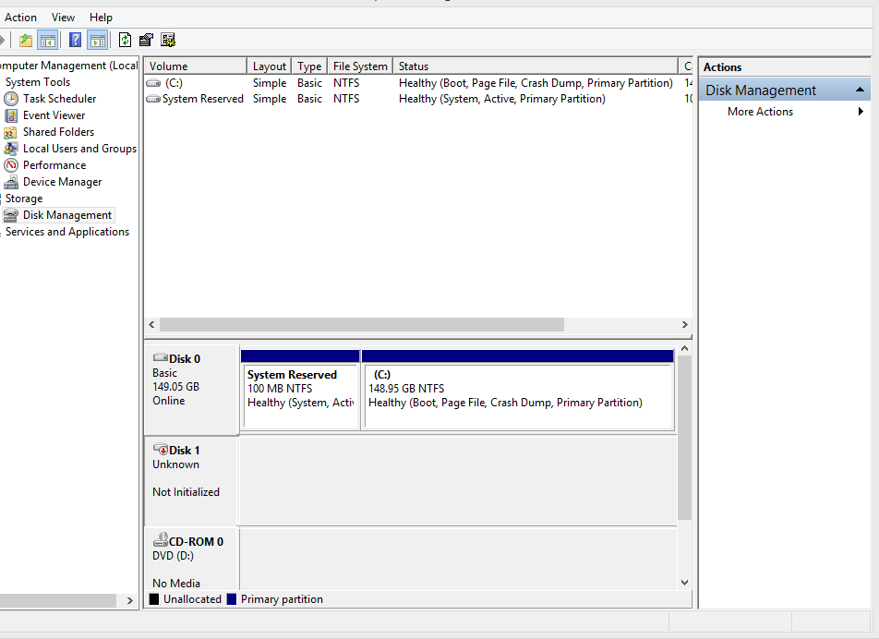
Task: Open the Help menu
Action: pyautogui.click(x=101, y=18)
